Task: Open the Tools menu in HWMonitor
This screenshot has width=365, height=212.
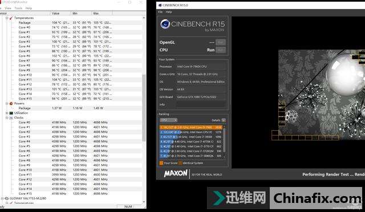Action: tap(18, 8)
